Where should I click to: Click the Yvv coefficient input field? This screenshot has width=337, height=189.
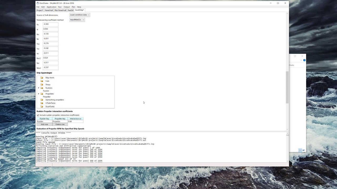point(51,44)
